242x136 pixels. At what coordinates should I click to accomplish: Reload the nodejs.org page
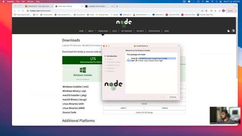23,11
